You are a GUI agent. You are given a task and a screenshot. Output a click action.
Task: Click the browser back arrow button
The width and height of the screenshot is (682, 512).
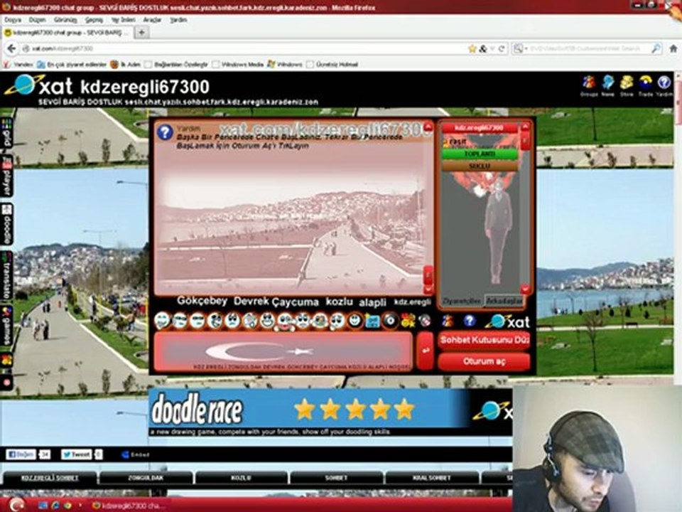pyautogui.click(x=11, y=49)
